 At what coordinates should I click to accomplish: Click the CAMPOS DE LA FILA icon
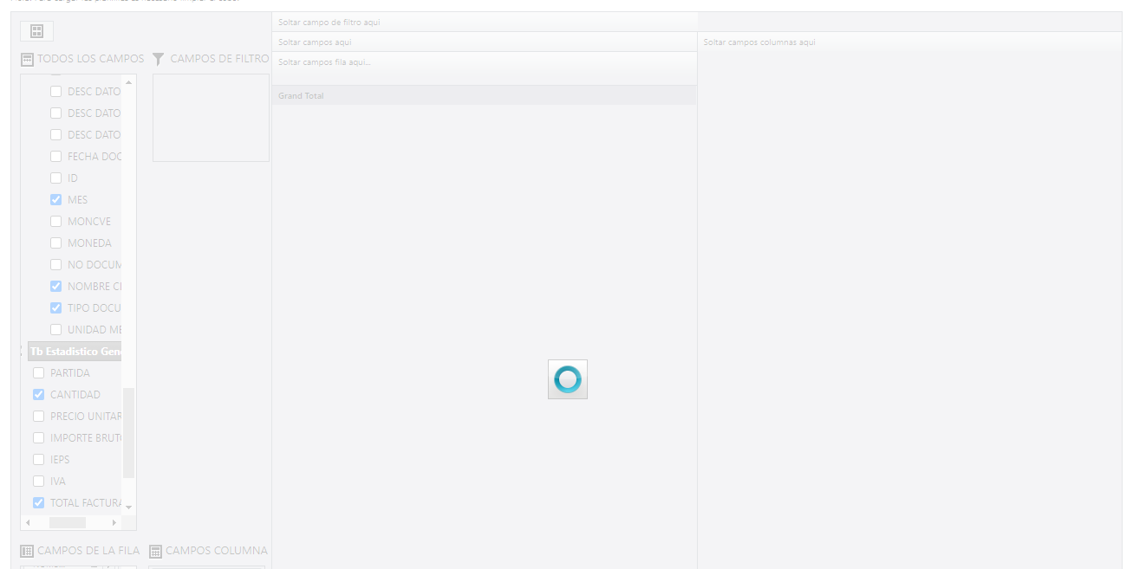pyautogui.click(x=27, y=551)
